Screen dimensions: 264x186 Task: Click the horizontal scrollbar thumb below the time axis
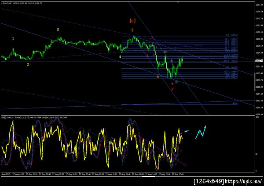coord(148,177)
